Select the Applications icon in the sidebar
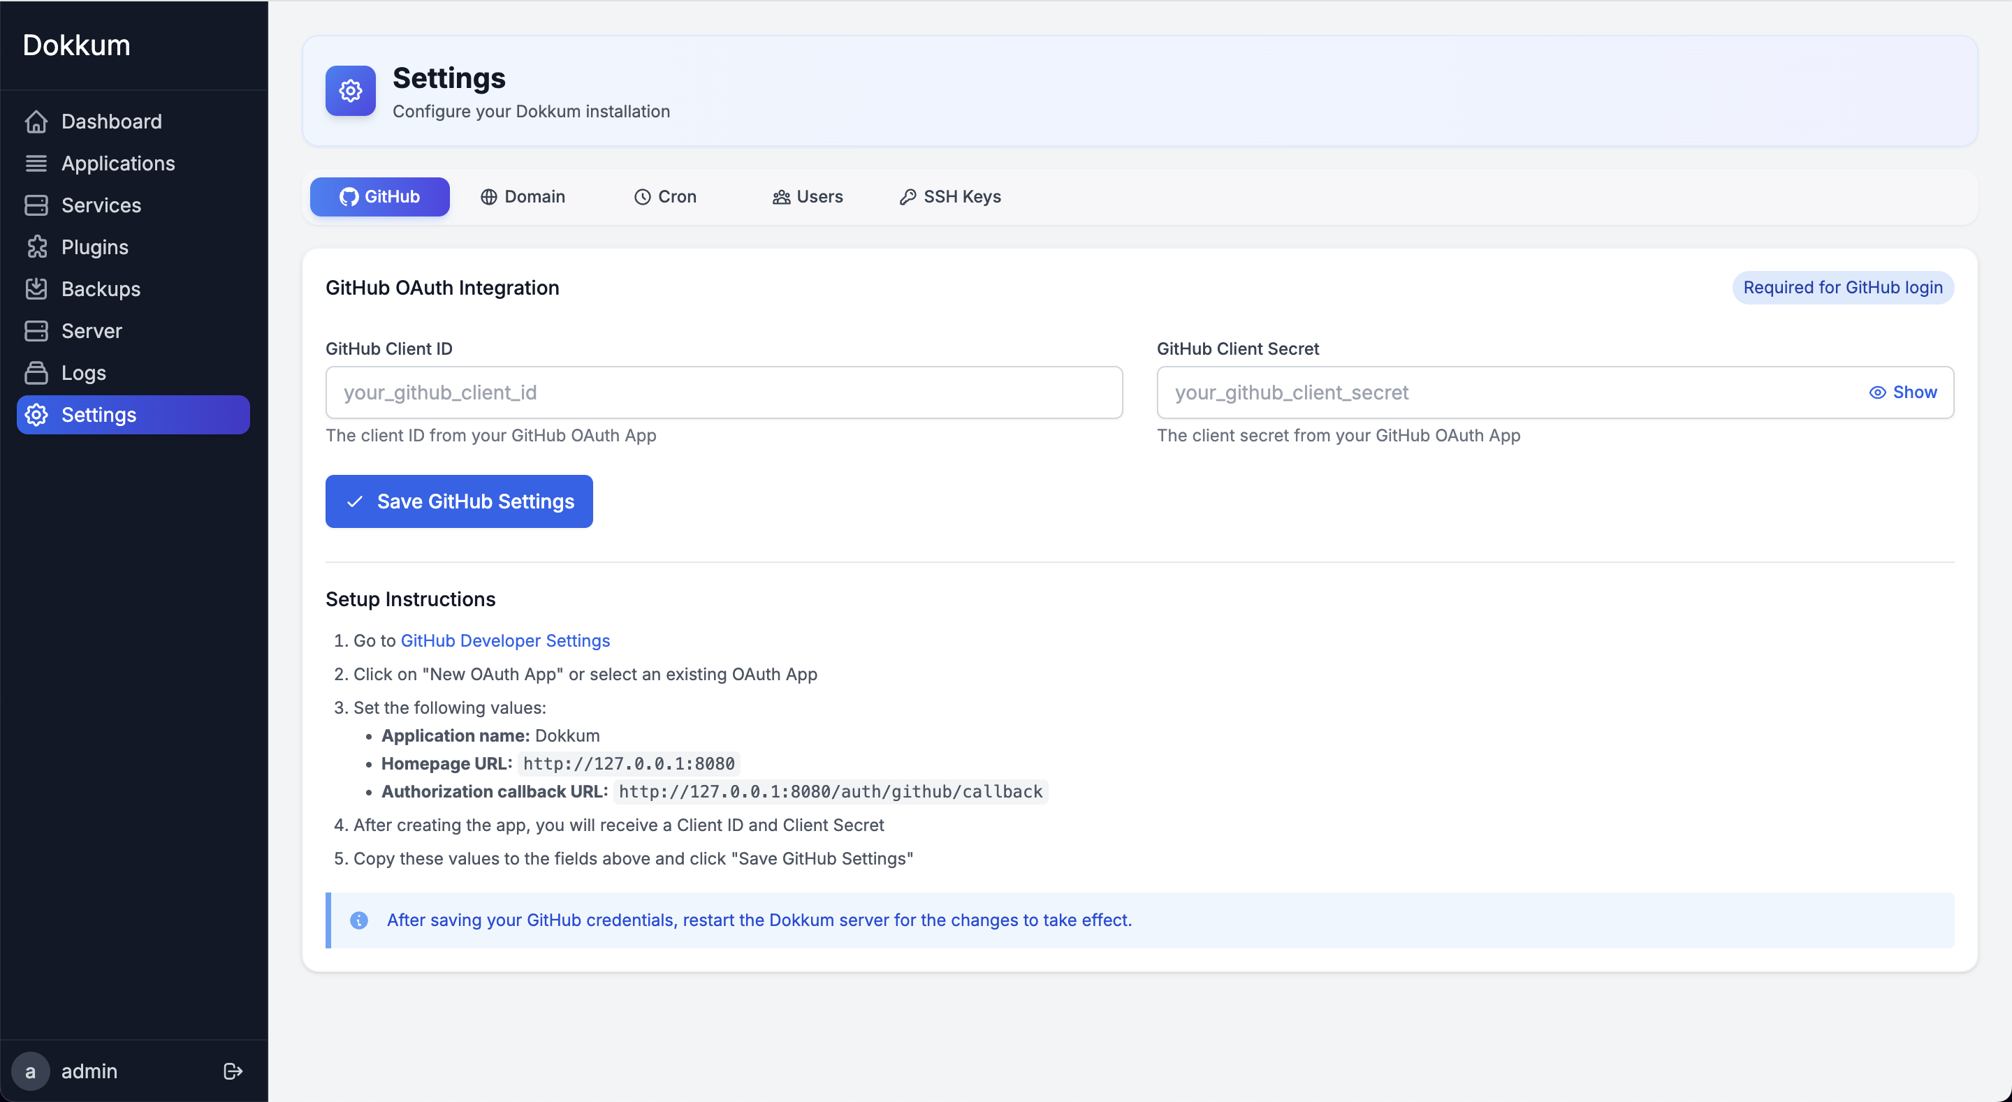2012x1102 pixels. tap(37, 163)
